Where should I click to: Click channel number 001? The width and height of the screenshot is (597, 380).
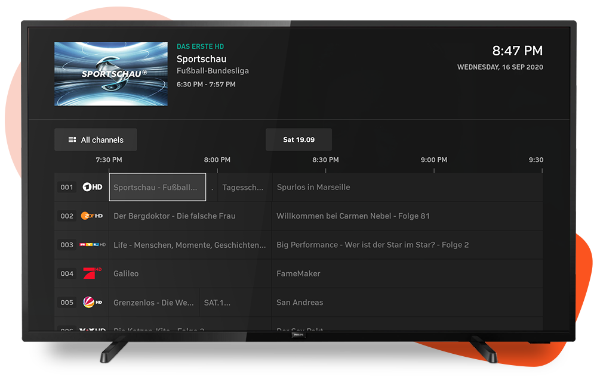click(x=67, y=187)
